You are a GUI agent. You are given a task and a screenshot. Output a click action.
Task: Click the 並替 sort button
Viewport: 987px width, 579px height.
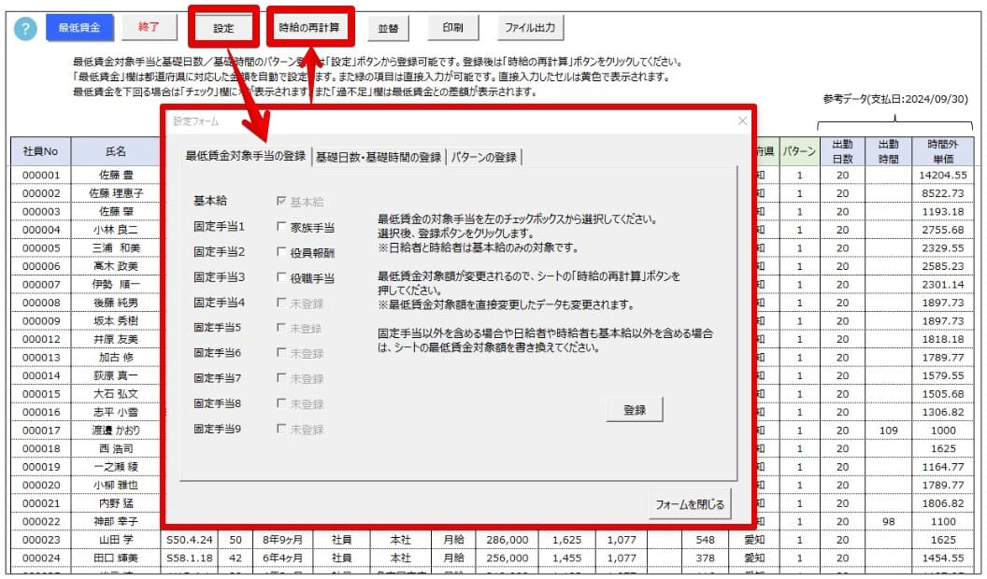[x=389, y=28]
